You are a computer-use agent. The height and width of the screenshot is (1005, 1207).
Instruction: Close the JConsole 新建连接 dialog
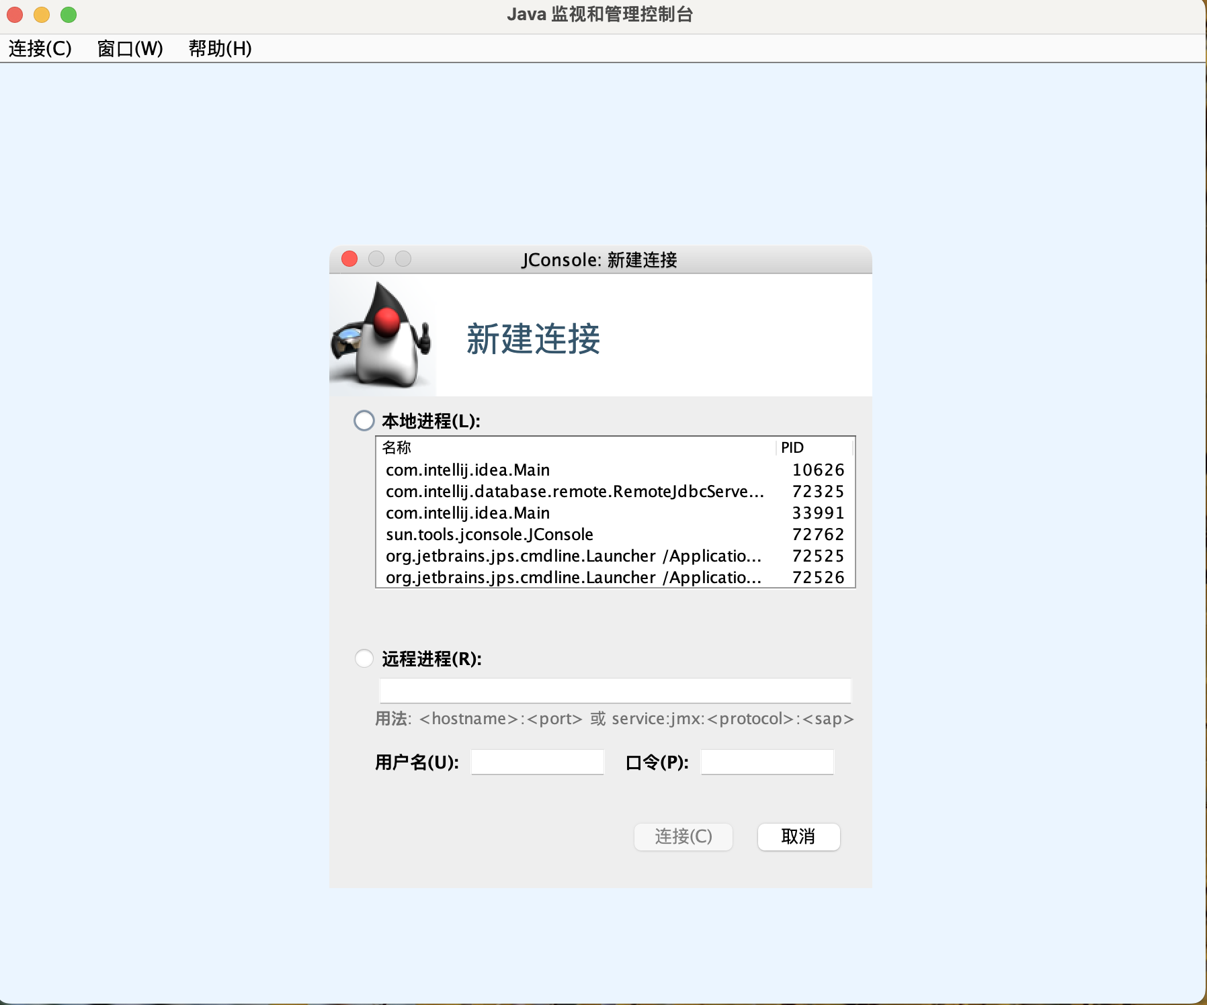(x=349, y=259)
